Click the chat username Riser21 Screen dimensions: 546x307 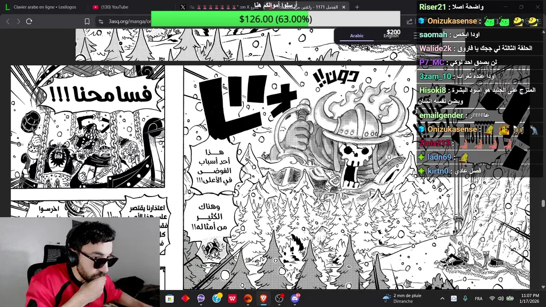point(433,7)
